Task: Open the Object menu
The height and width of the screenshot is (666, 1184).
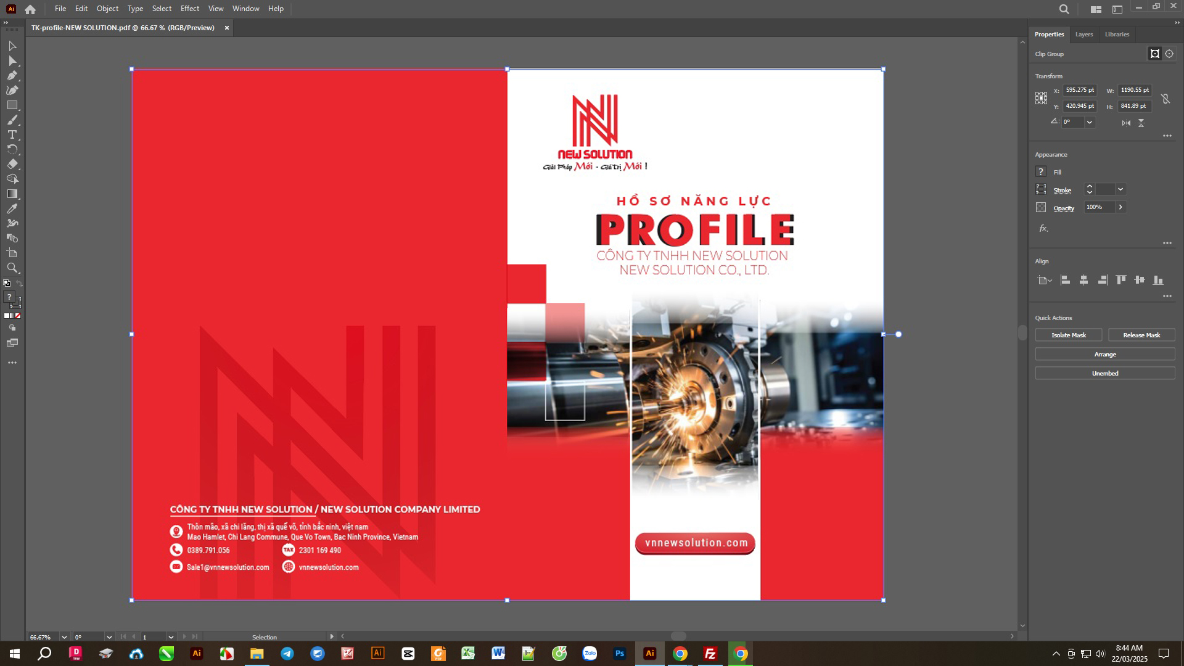Action: 107,9
